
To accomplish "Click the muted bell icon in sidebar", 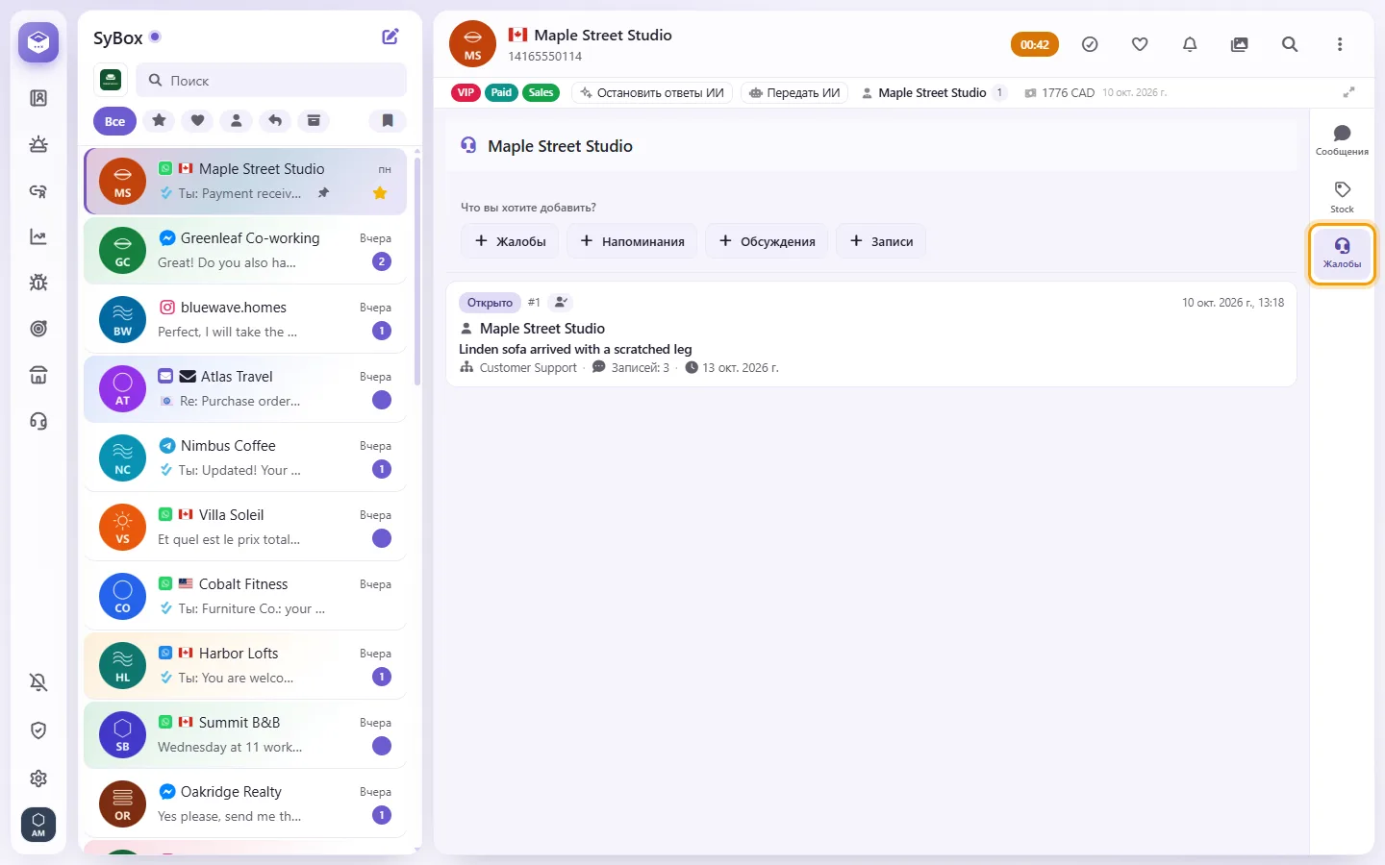I will click(x=38, y=682).
